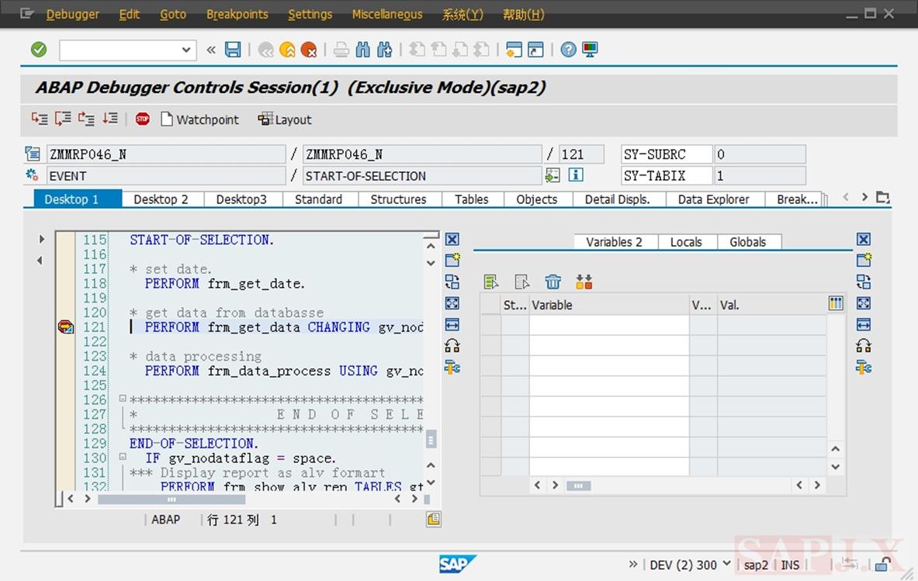Click the Help question mark icon

click(568, 50)
